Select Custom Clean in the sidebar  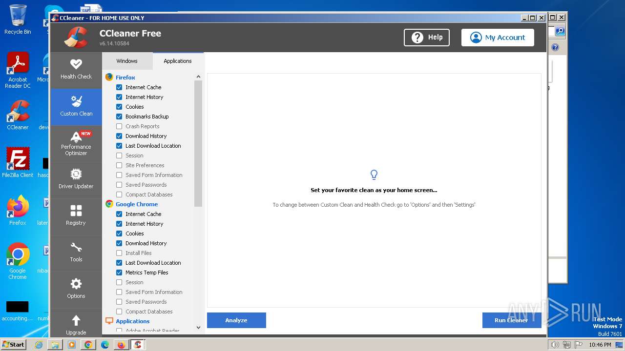pos(76,107)
